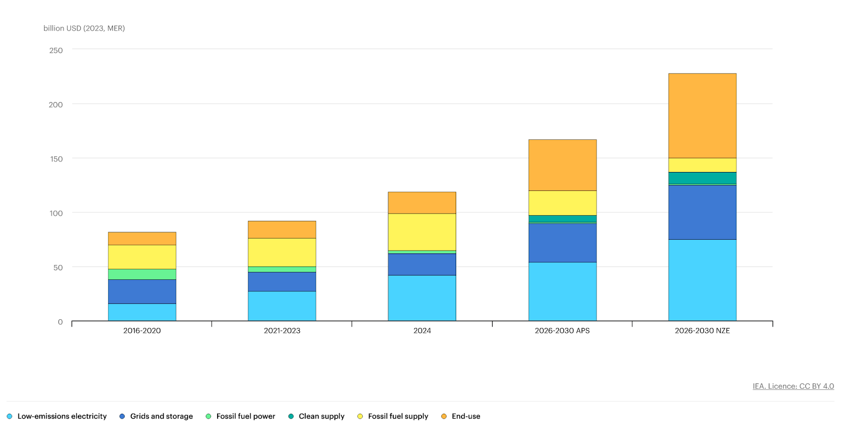Image resolution: width=841 pixels, height=427 pixels.
Task: Select the Low-emissions electricity segment of 2026-2030 APS
Action: coord(562,292)
